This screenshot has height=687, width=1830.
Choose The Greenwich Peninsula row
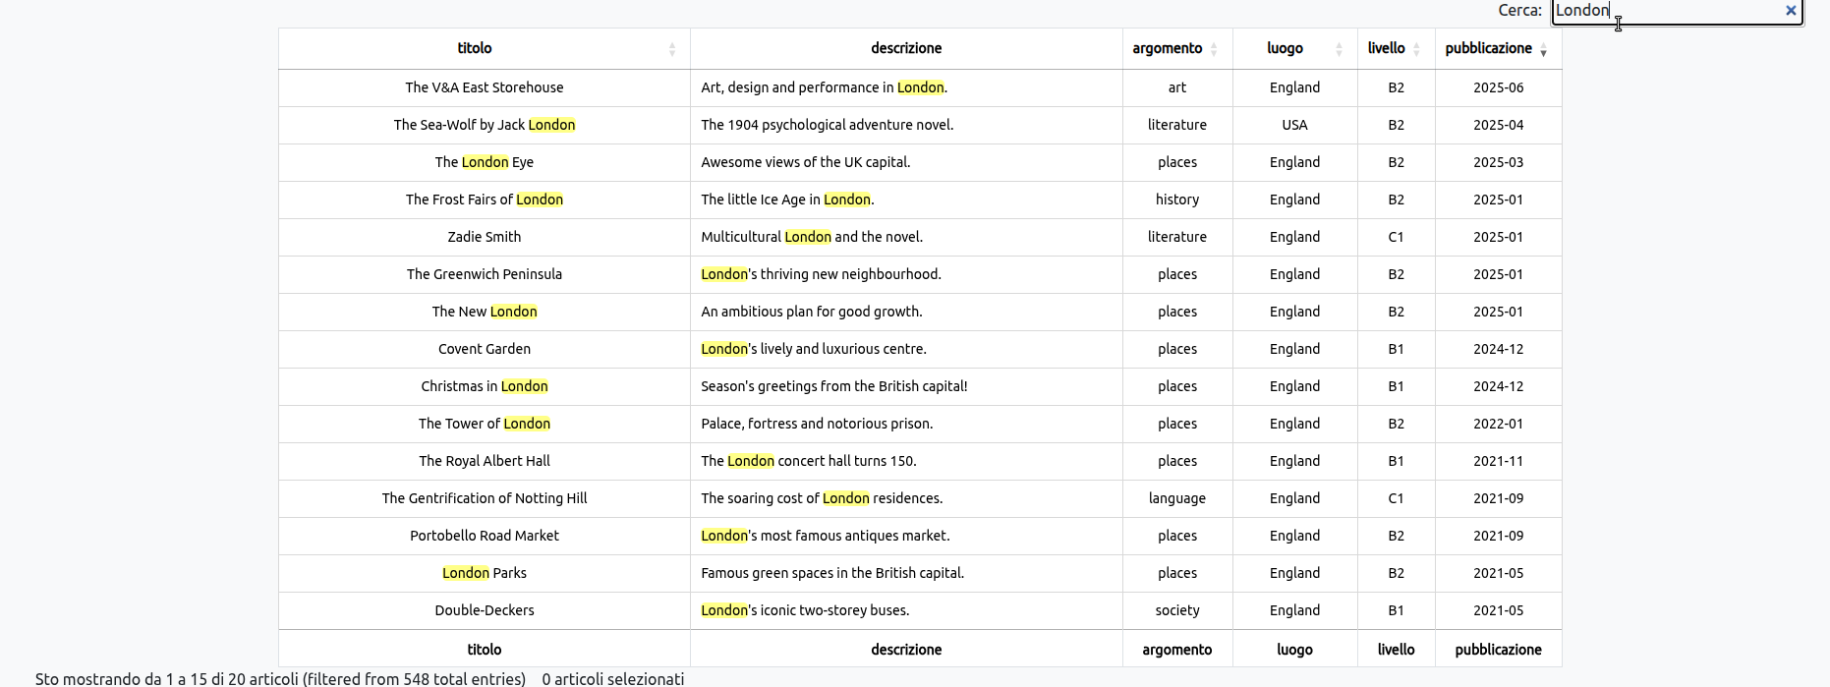tap(484, 274)
